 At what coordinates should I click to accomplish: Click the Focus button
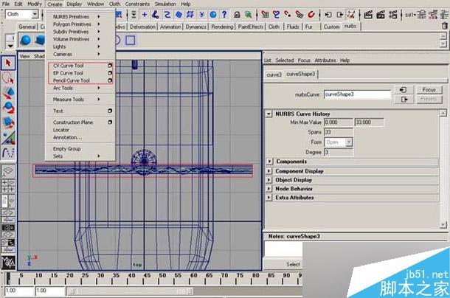point(429,90)
